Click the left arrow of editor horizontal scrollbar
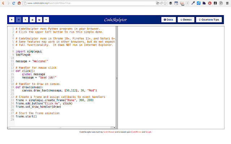Viewport: 231px width, 144px height. [x=9, y=128]
